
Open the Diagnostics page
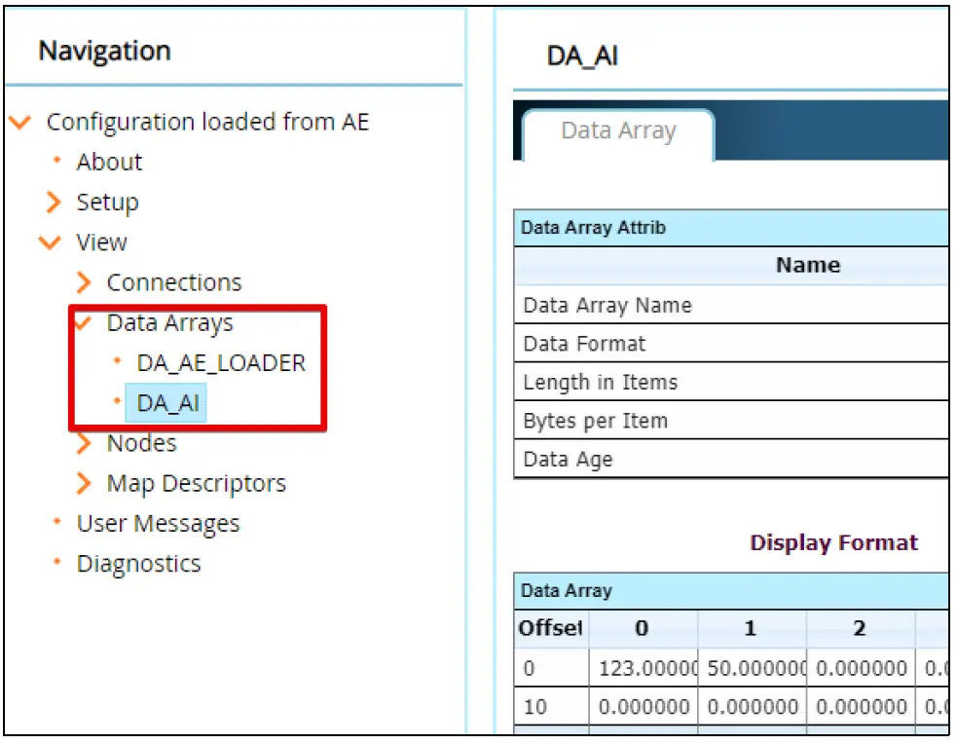click(137, 563)
